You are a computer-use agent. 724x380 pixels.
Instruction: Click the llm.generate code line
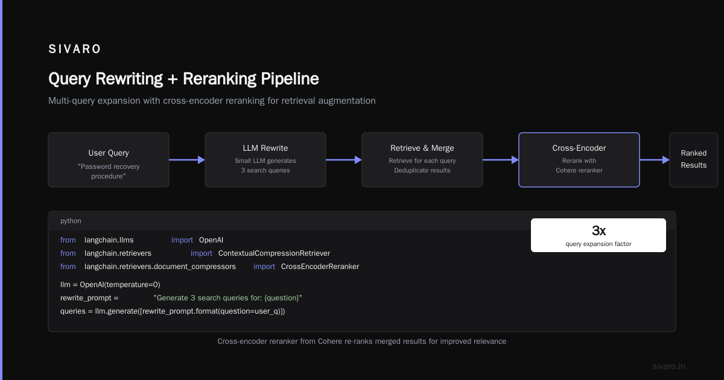point(173,311)
